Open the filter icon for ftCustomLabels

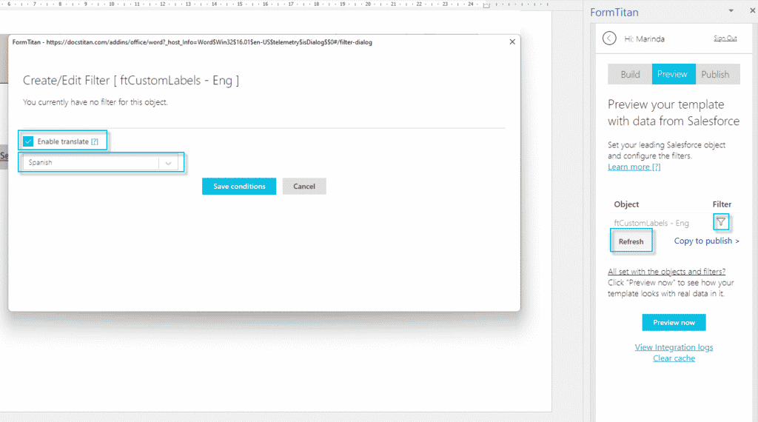point(721,222)
